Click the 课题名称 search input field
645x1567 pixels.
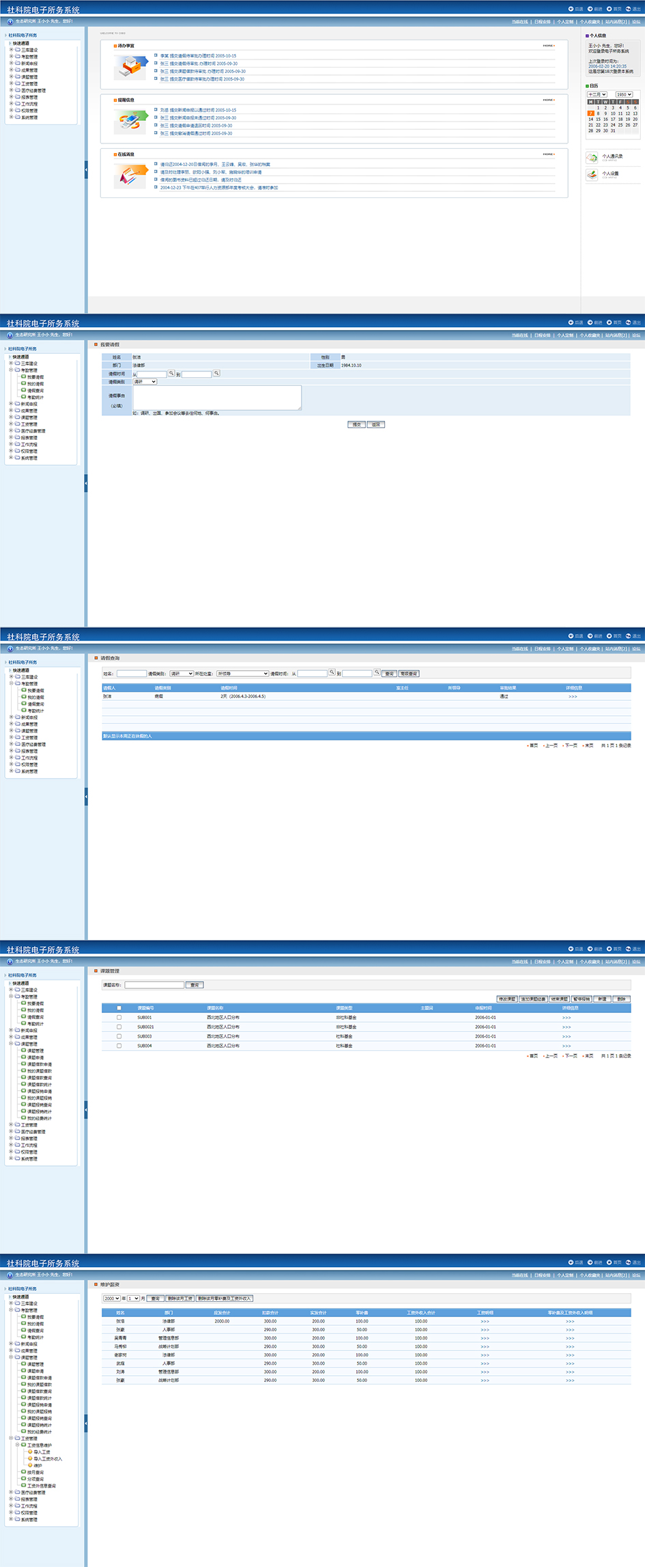click(x=154, y=985)
